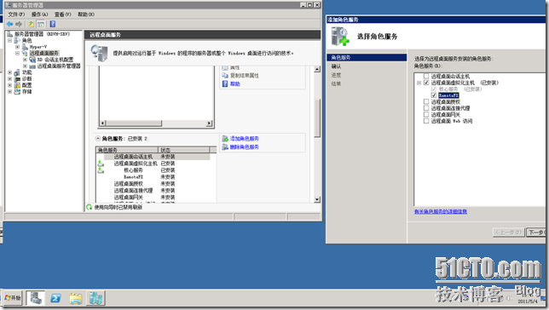549x310 pixels.
Task: Toggle the RemoteFX checkbox in wizard
Action: click(434, 95)
